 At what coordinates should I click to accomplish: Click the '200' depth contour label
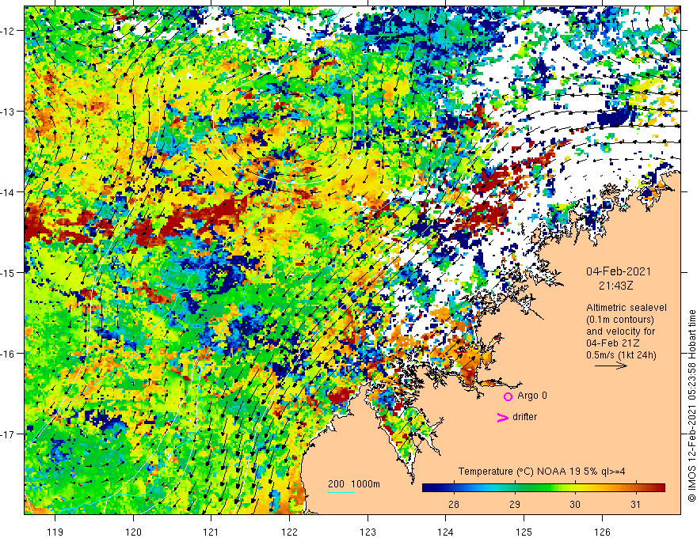pyautogui.click(x=336, y=484)
